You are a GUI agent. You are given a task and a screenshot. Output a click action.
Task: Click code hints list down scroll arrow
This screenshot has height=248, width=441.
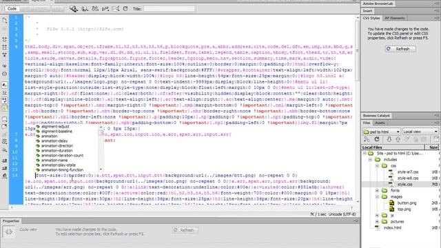[101, 169]
